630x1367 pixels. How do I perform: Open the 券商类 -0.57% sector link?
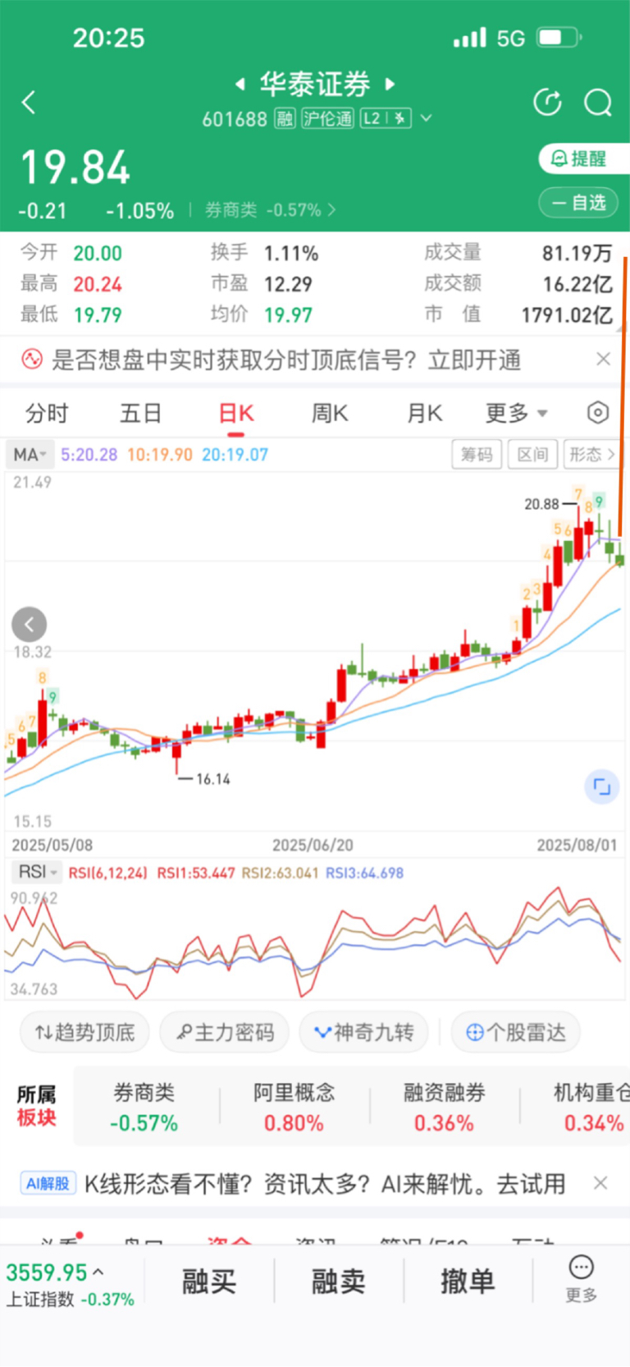[x=270, y=210]
